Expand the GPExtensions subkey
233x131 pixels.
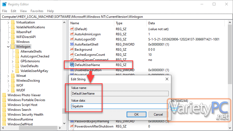(13, 61)
